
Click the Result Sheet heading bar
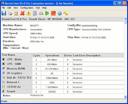pyautogui.click(x=62, y=19)
